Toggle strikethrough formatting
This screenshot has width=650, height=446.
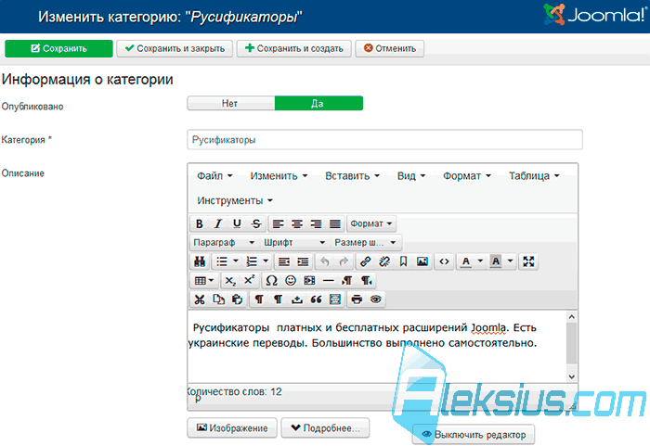[256, 224]
